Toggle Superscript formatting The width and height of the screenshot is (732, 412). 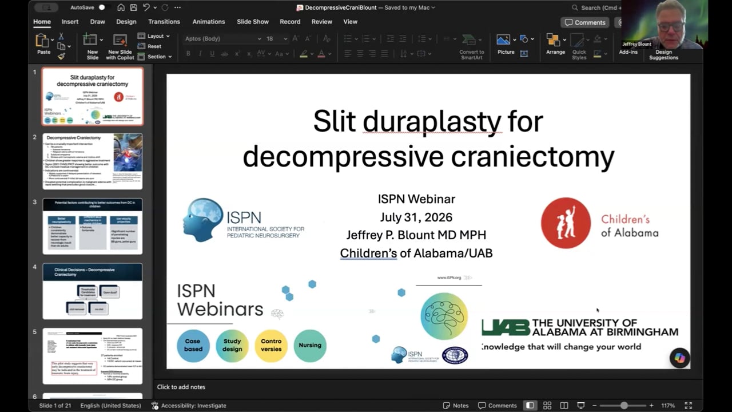(237, 54)
